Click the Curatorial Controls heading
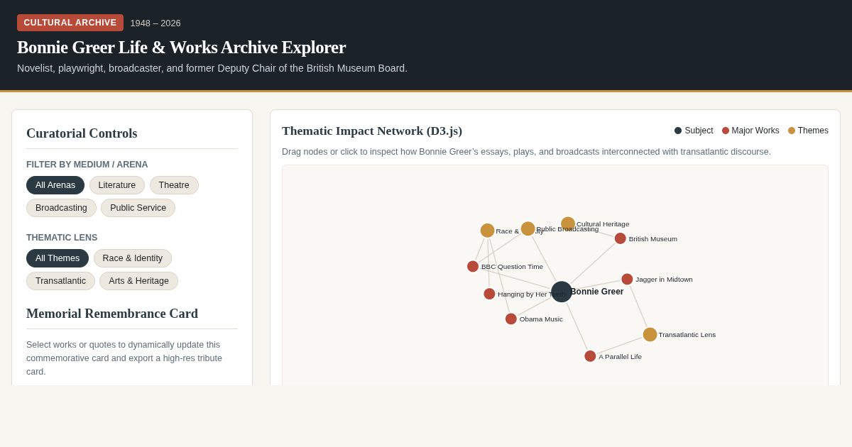Image resolution: width=852 pixels, height=447 pixels. tap(82, 133)
